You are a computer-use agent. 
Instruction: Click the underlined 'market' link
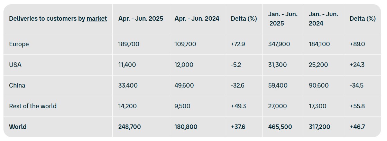(x=96, y=19)
